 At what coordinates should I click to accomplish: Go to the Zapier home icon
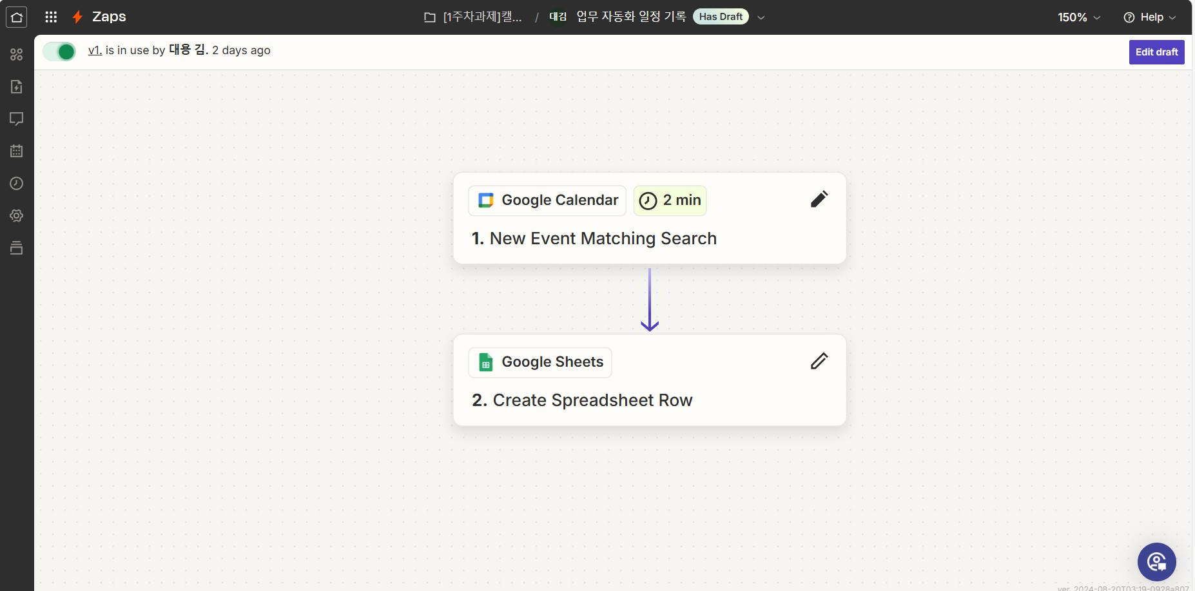(x=17, y=17)
